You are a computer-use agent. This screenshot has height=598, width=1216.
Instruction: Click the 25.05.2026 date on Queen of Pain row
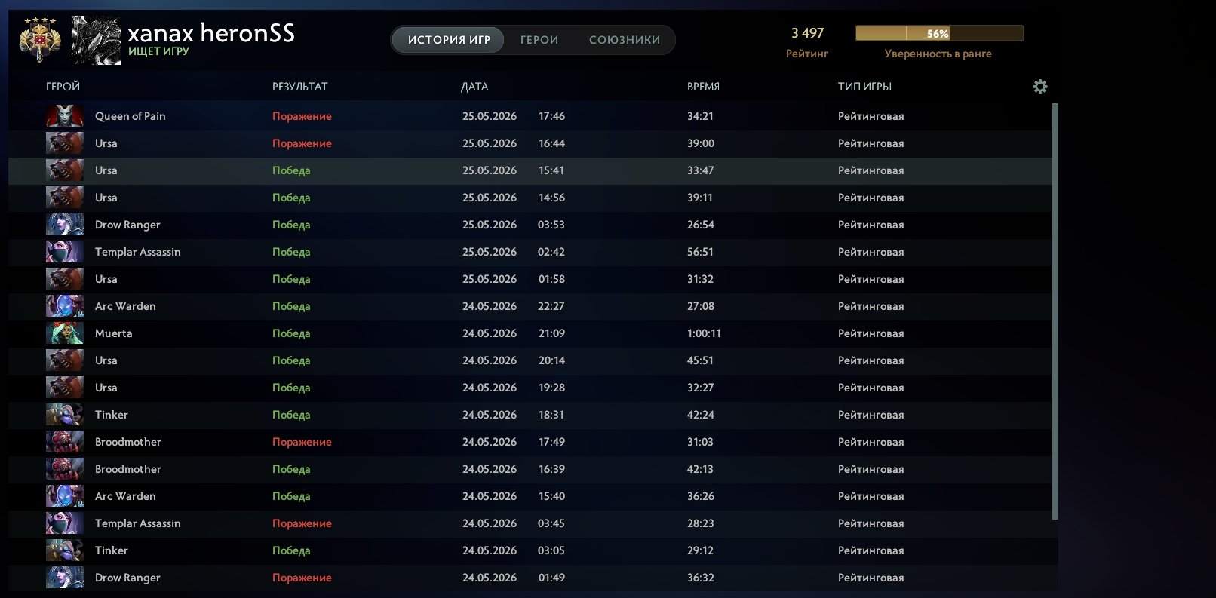pos(490,116)
